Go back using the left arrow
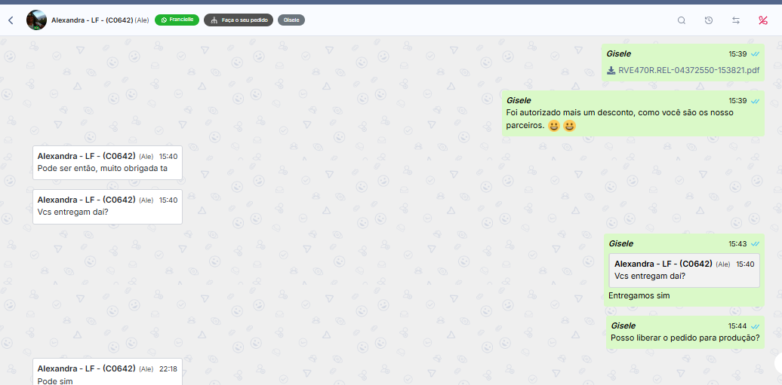This screenshot has height=385, width=782. tap(11, 20)
